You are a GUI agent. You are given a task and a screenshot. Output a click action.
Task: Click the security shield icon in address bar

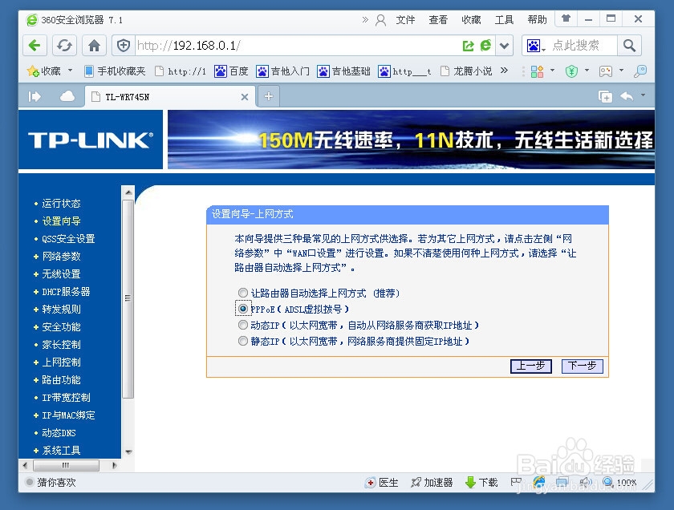click(x=124, y=45)
